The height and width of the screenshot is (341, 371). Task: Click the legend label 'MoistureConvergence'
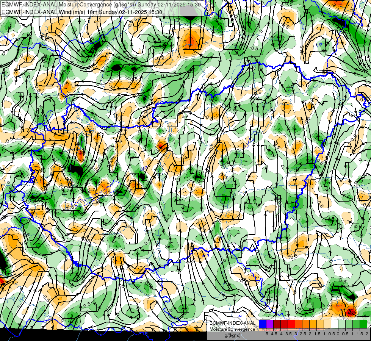[x=232, y=329]
